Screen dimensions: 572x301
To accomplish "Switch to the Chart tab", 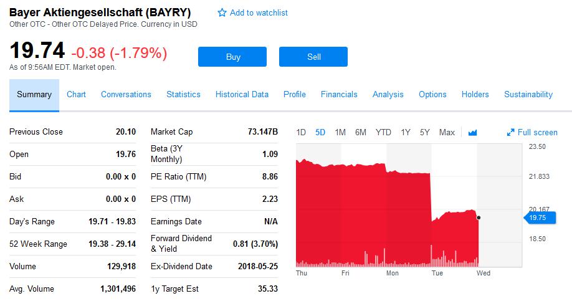I will (76, 94).
